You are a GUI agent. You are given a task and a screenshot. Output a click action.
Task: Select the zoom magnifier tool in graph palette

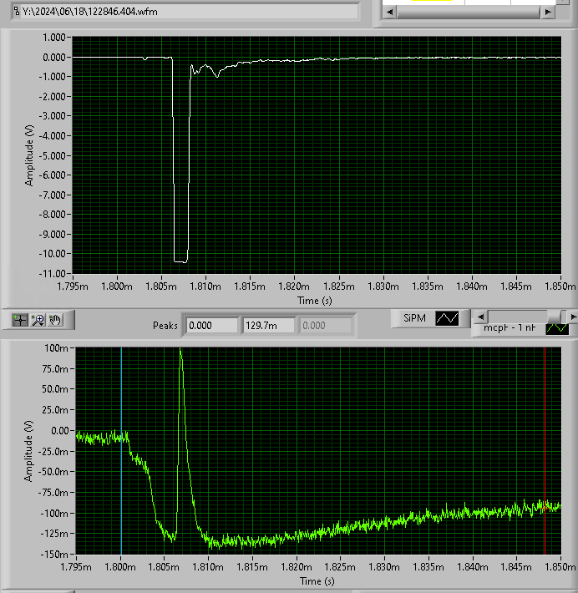point(38,320)
